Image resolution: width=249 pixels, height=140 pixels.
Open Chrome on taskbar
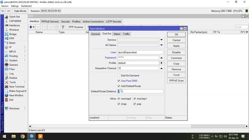point(23,136)
